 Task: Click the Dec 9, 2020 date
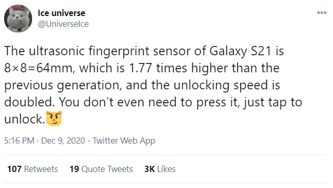point(63,140)
